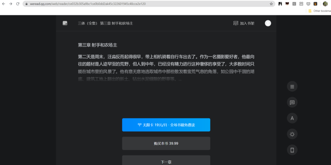Open the notes and comments bubble button

point(292,103)
